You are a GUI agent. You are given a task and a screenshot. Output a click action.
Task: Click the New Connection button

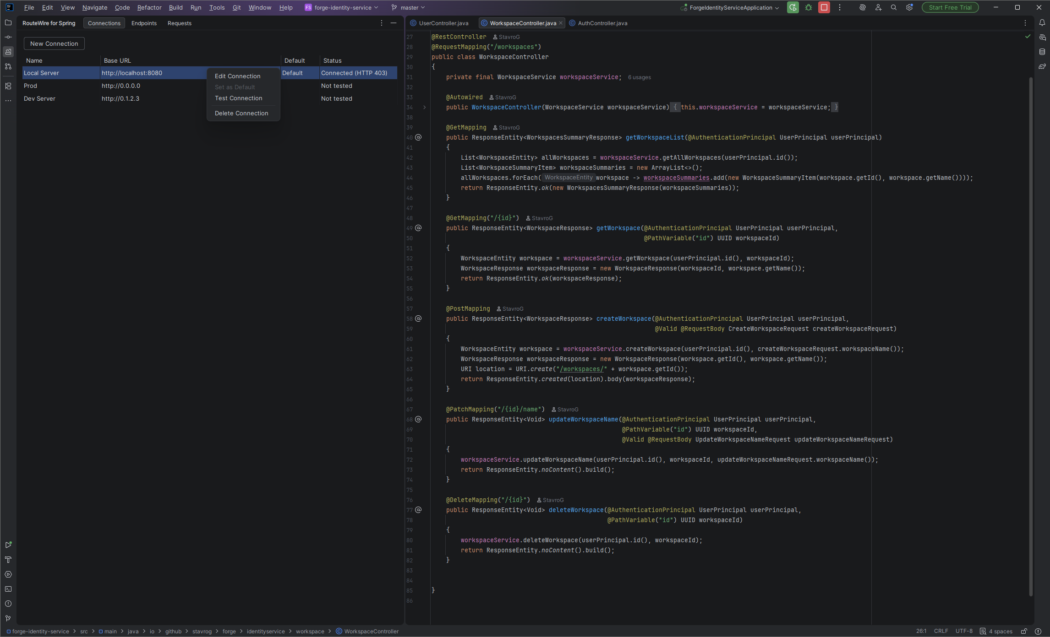point(54,43)
